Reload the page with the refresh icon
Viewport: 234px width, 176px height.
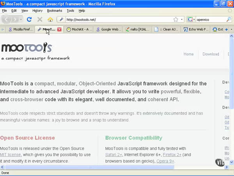29,19
